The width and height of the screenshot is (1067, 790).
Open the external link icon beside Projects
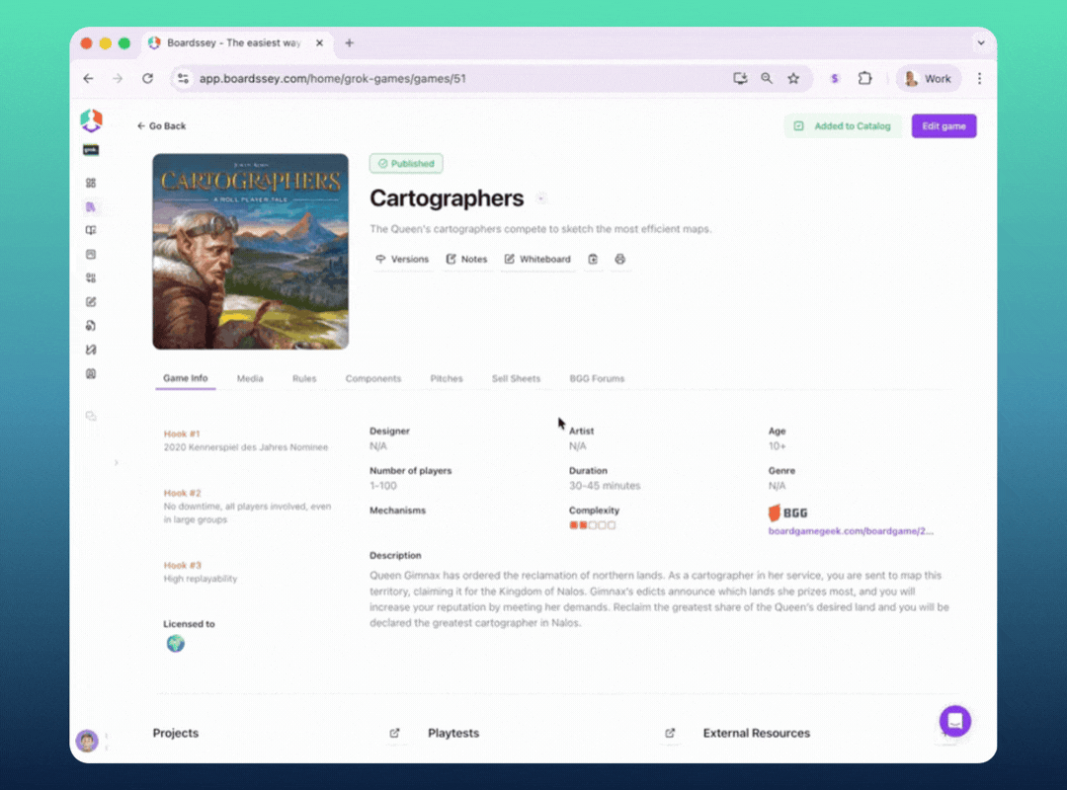coord(394,733)
